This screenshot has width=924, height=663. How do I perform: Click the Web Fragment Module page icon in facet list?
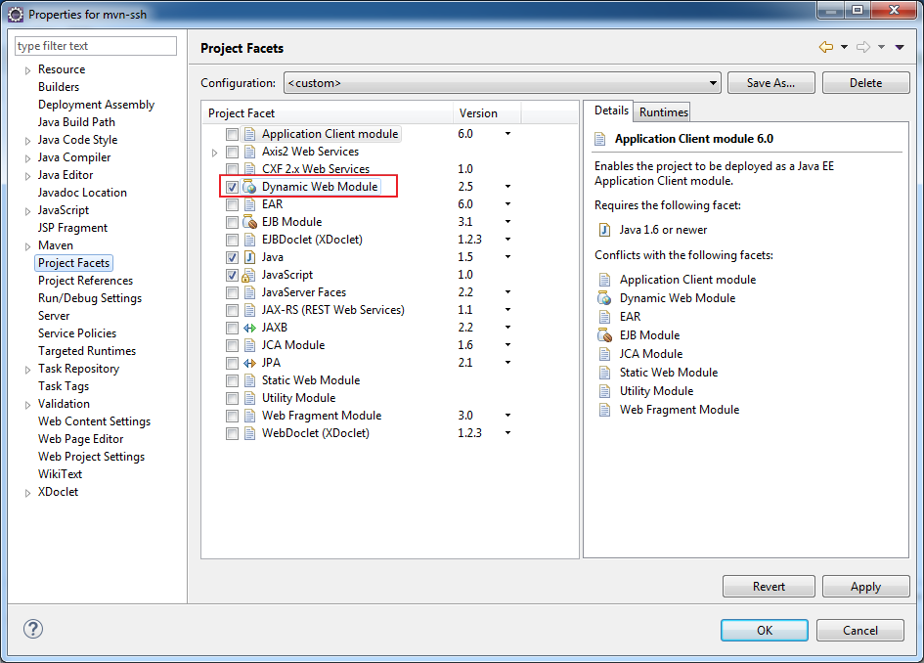tap(250, 416)
